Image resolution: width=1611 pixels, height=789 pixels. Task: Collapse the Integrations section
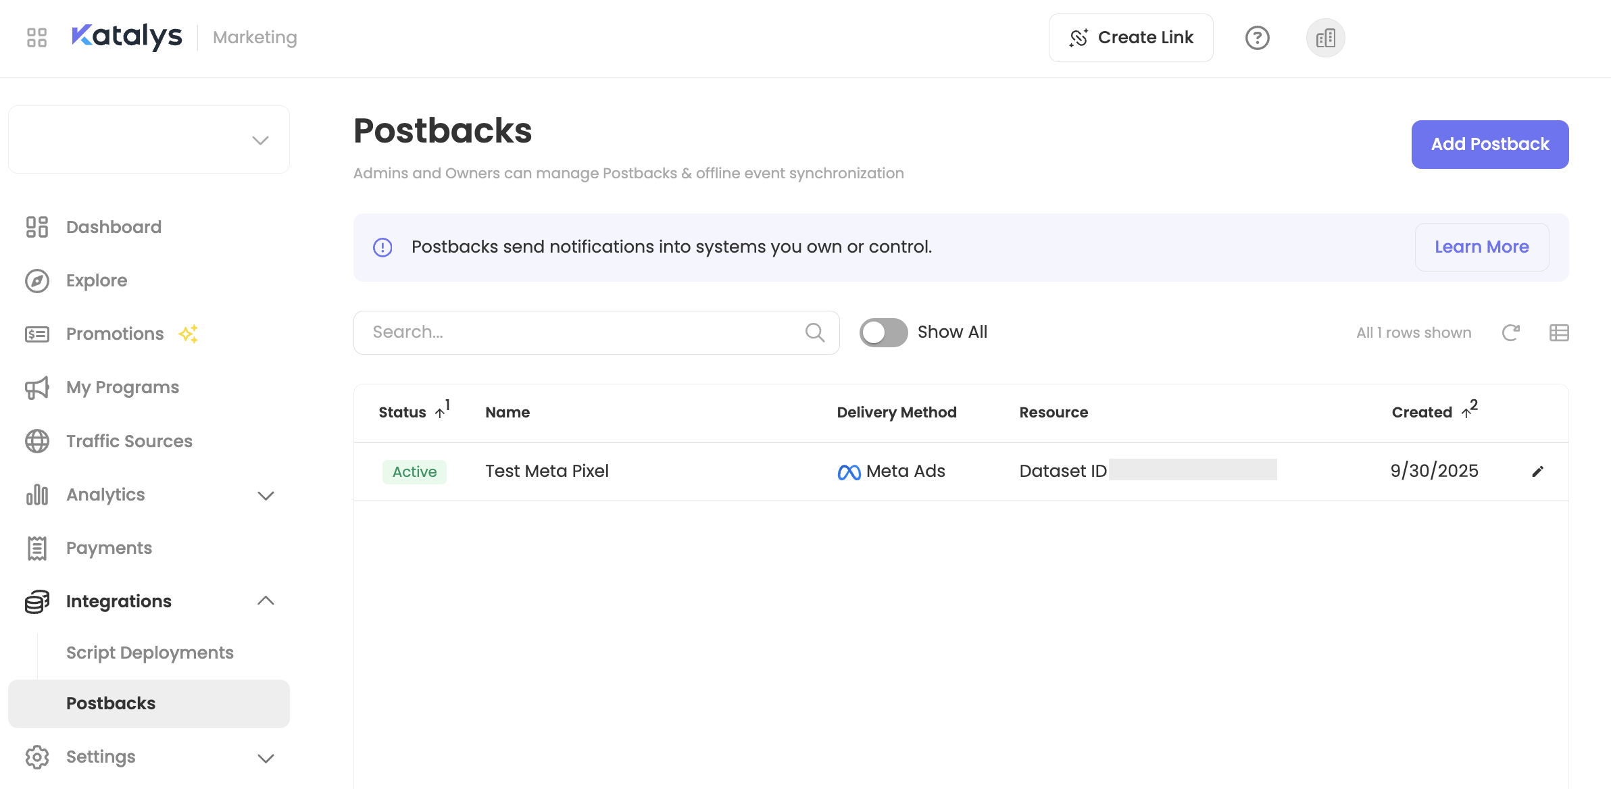pyautogui.click(x=266, y=601)
